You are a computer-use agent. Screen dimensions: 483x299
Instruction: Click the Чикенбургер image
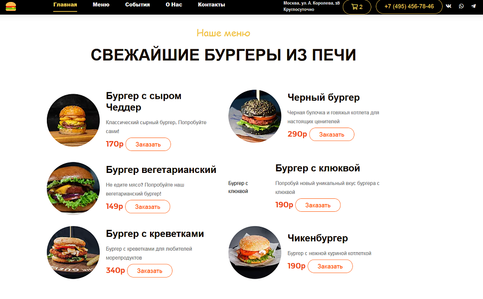[x=255, y=252]
